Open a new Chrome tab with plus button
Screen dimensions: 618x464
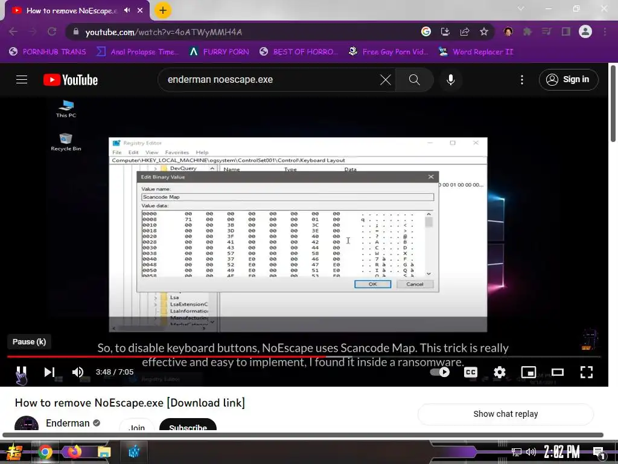pyautogui.click(x=163, y=10)
